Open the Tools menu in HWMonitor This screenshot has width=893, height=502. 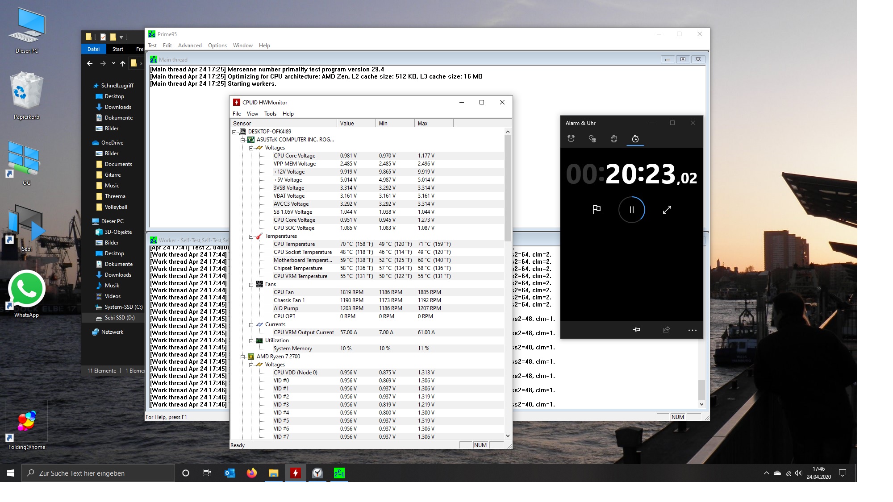pyautogui.click(x=270, y=114)
